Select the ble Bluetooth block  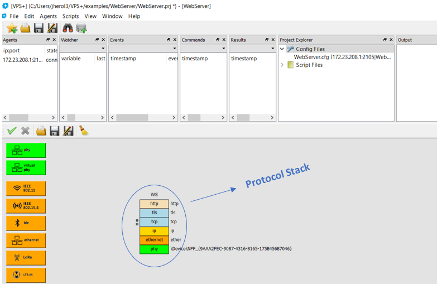[x=26, y=223]
